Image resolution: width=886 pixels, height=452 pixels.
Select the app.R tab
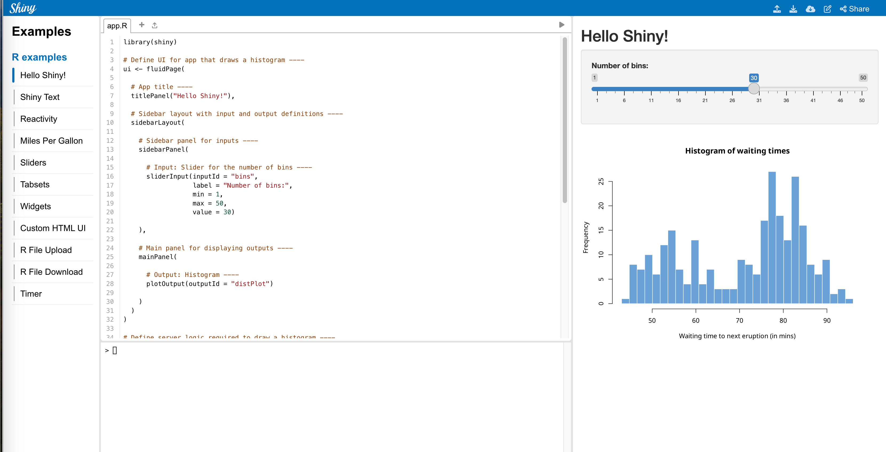117,26
